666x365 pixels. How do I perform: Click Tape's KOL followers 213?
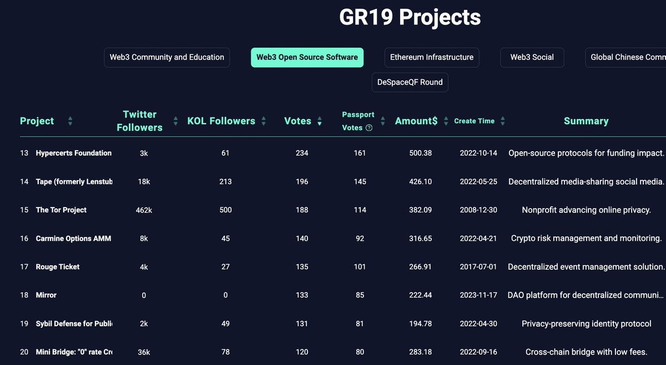click(x=225, y=182)
